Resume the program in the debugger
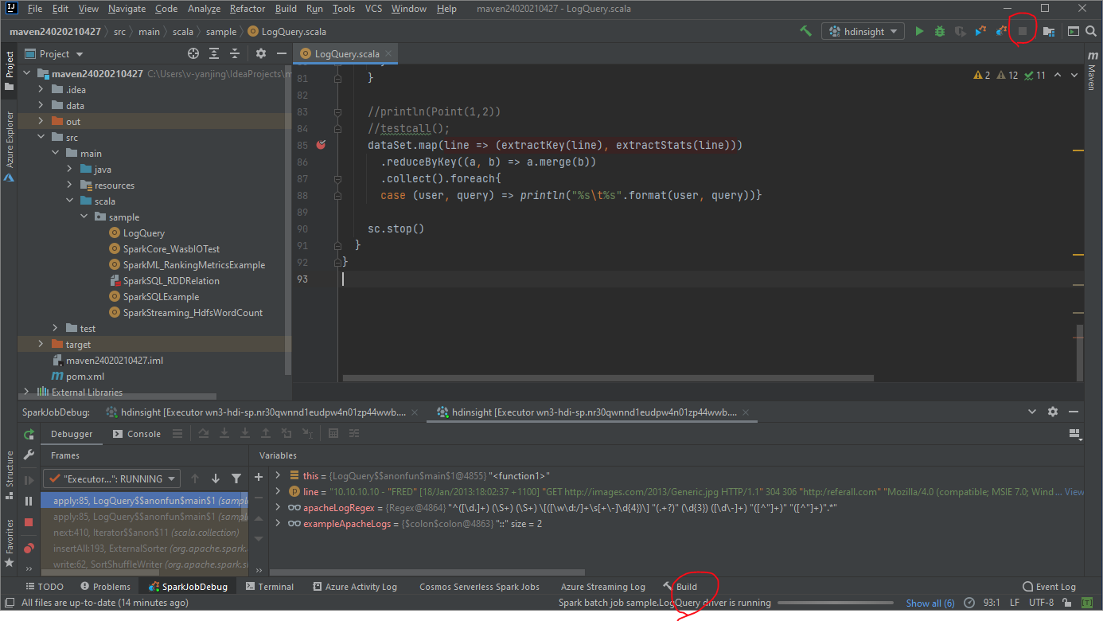Viewport: 1103px width, 621px height. click(x=29, y=479)
